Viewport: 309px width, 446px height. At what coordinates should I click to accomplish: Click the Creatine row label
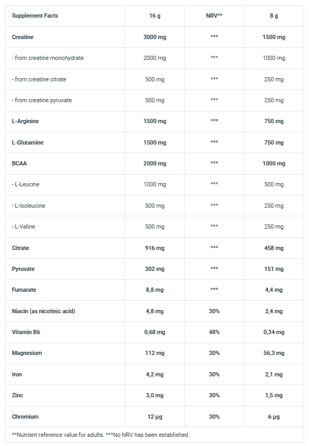coord(22,37)
